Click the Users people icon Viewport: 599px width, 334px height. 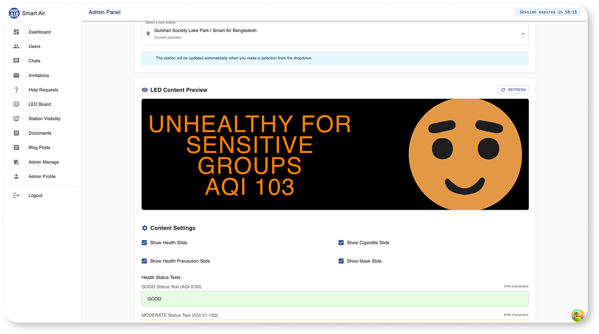[17, 46]
